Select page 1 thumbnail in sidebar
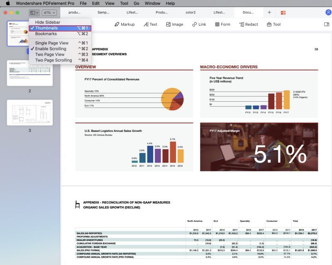Screen dimensions: 332x265 tap(19, 34)
